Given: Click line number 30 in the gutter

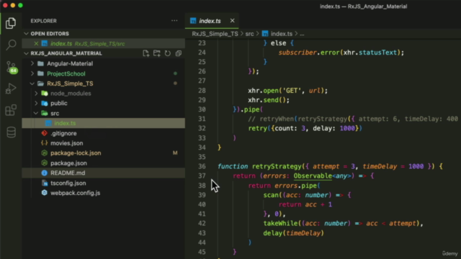Looking at the screenshot, I should click(202, 109).
